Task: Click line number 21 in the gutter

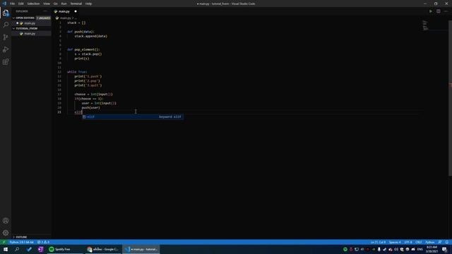Action: coord(59,112)
